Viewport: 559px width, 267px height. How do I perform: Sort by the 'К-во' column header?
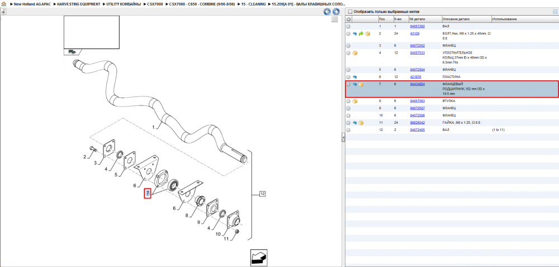click(401, 19)
